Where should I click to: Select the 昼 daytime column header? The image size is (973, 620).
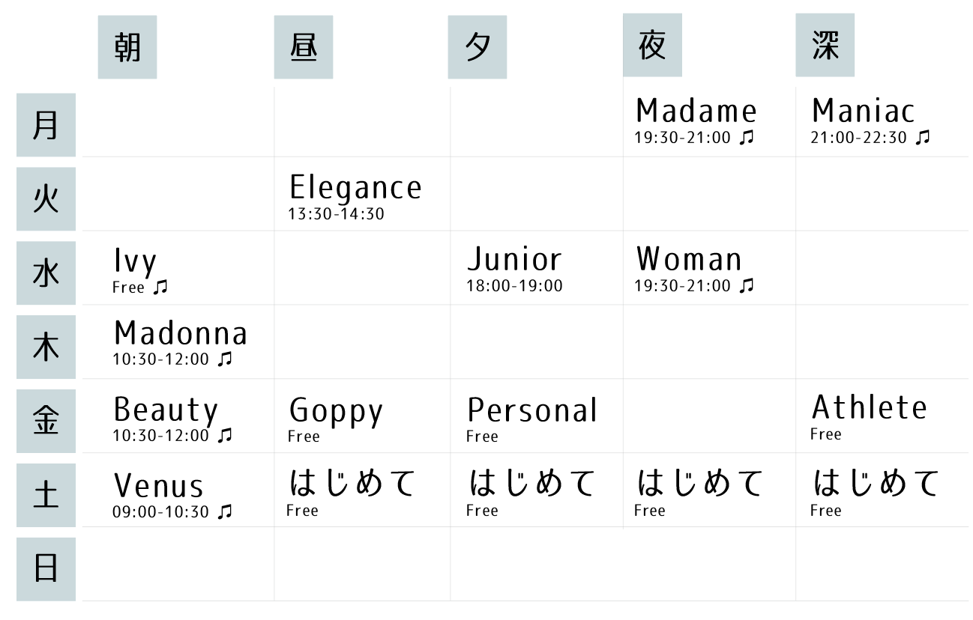click(303, 48)
